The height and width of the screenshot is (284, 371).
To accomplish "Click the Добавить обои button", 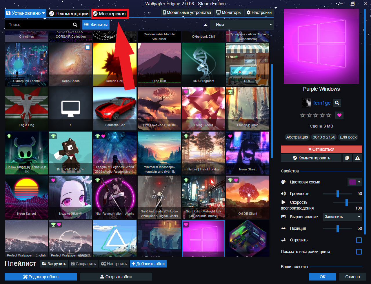I will 148,264.
